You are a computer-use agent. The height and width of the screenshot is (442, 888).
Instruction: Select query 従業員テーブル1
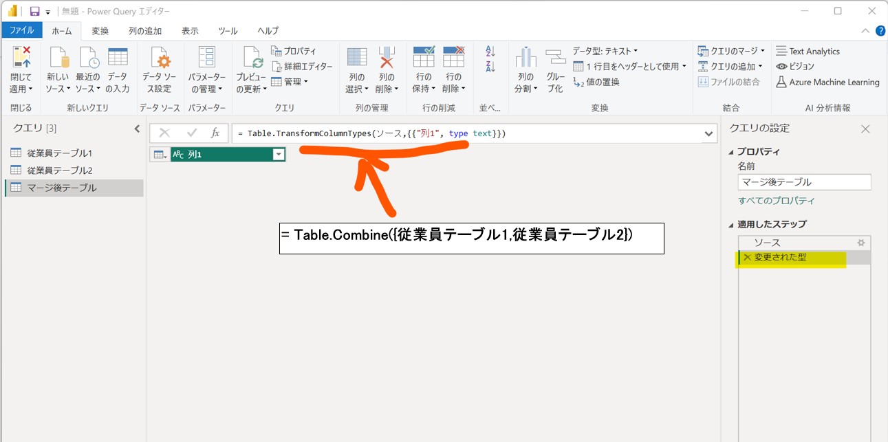(74, 153)
